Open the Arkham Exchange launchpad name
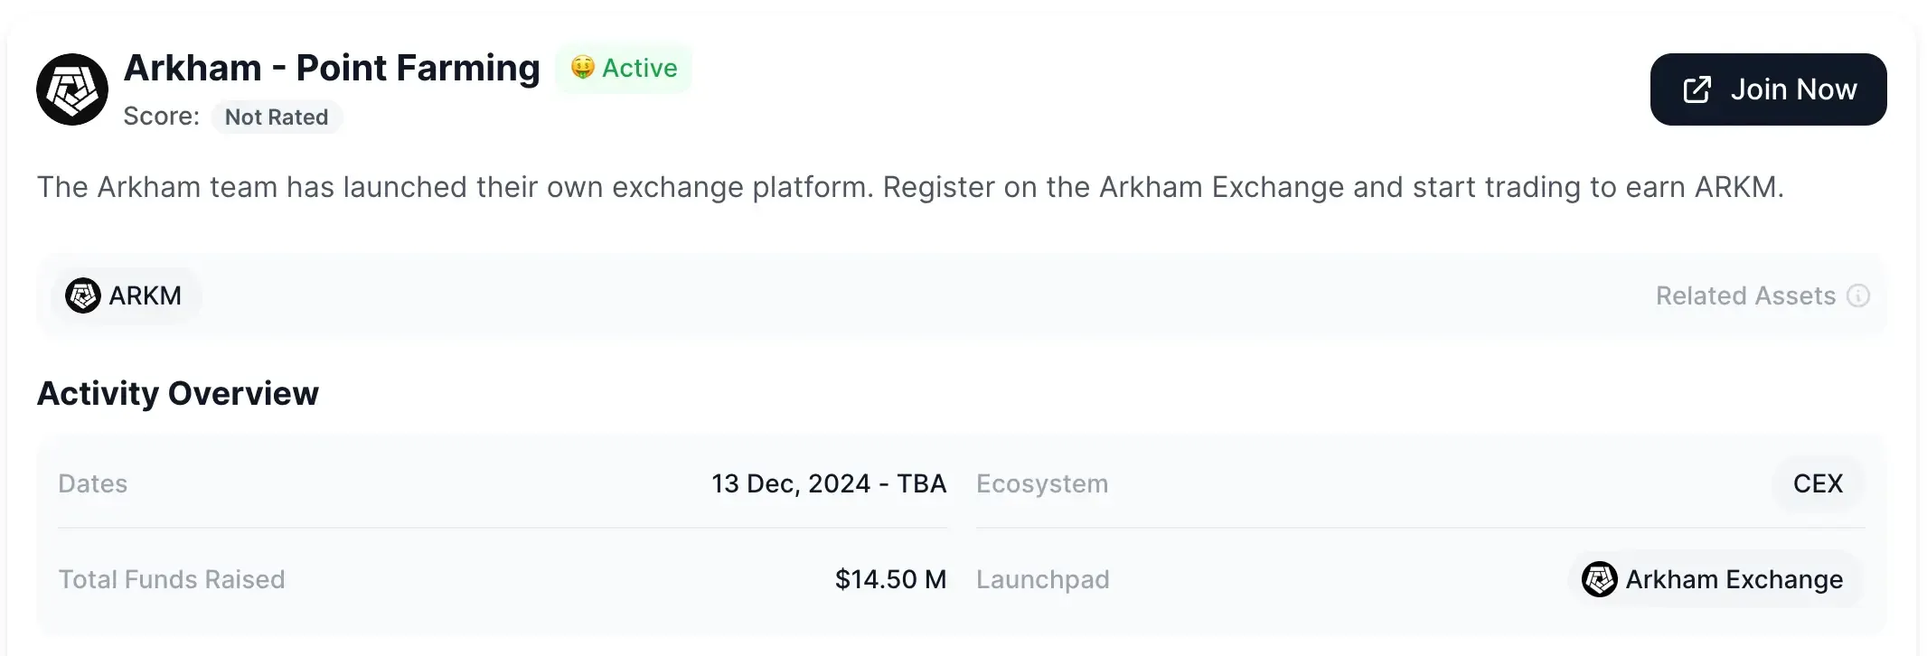1927x656 pixels. pyautogui.click(x=1734, y=579)
